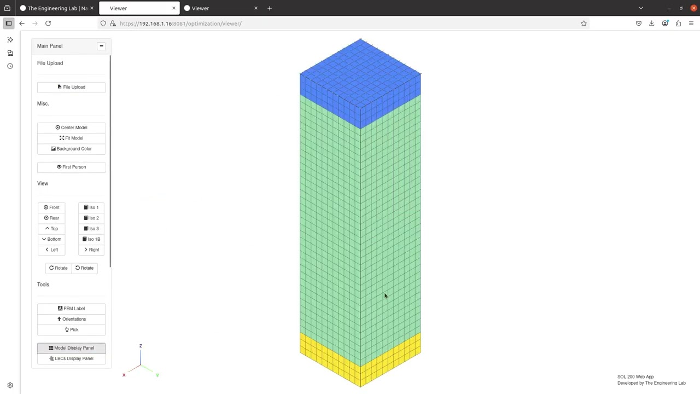Image resolution: width=700 pixels, height=394 pixels.
Task: Collapse the Main Panel with minus button
Action: click(x=101, y=46)
